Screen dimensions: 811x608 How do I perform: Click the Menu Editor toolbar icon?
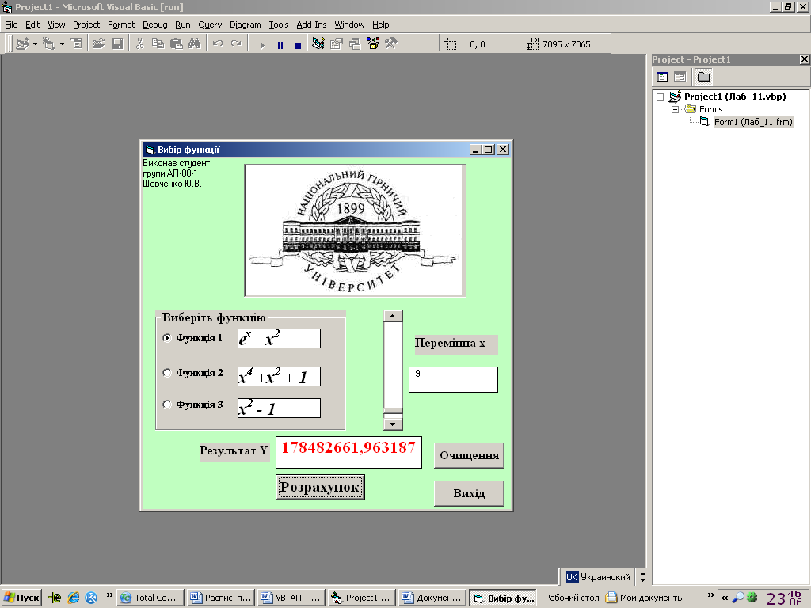[77, 44]
